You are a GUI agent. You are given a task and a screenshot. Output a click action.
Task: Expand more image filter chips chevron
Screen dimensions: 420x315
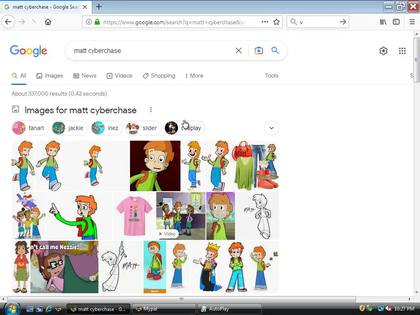272,128
